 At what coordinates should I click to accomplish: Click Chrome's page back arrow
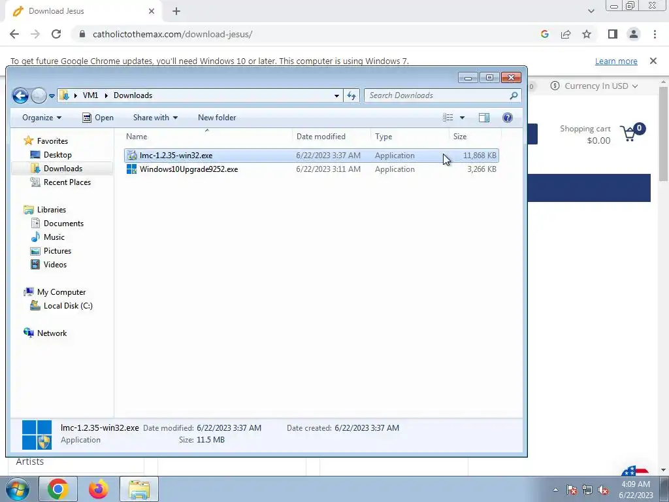14,34
